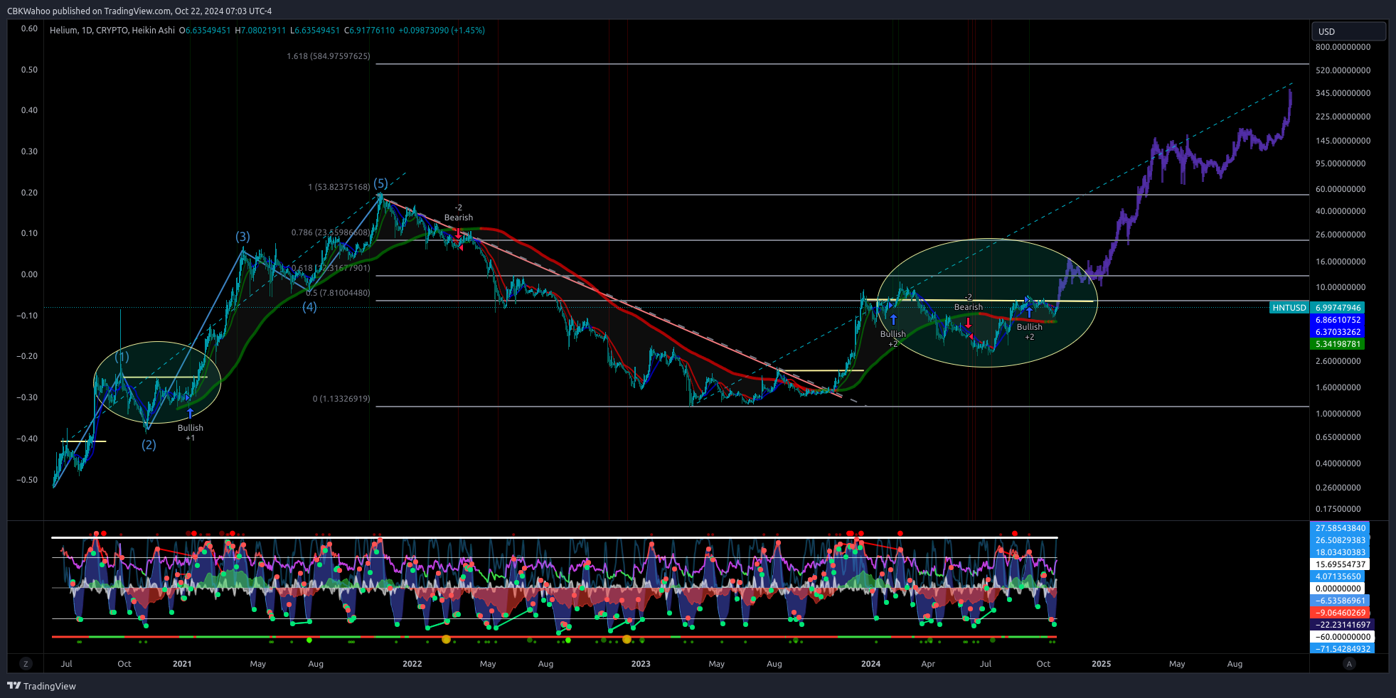1396x698 pixels.
Task: Click the Helium chart title legend
Action: 112,31
